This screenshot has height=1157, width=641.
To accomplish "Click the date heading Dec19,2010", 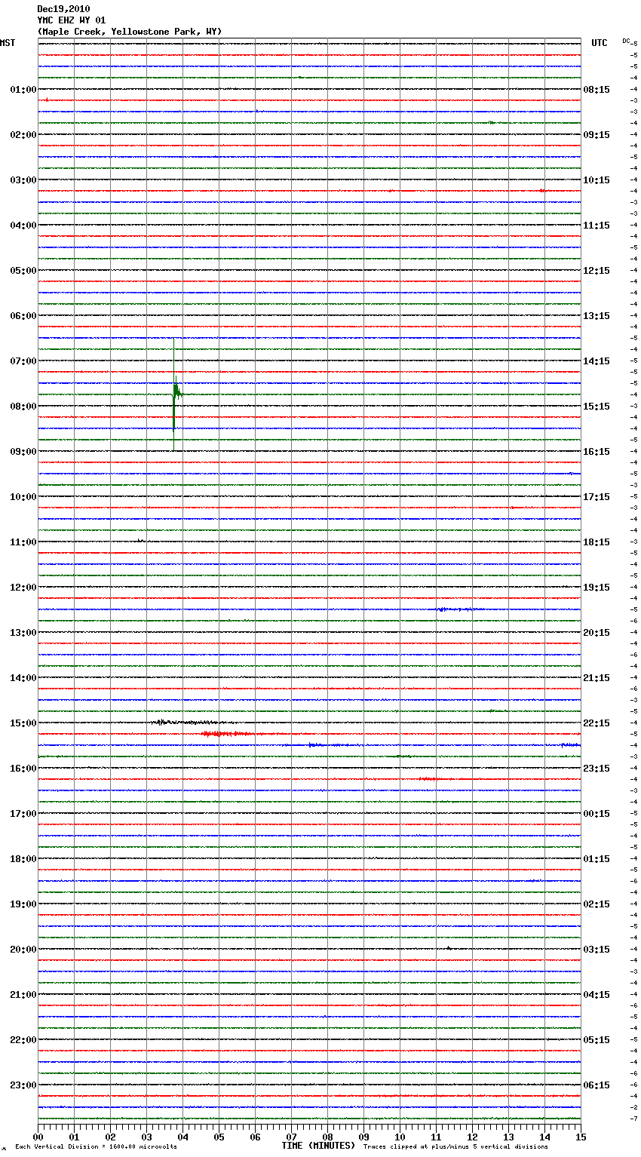I will [x=63, y=9].
